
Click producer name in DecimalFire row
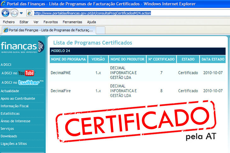tap(124, 91)
